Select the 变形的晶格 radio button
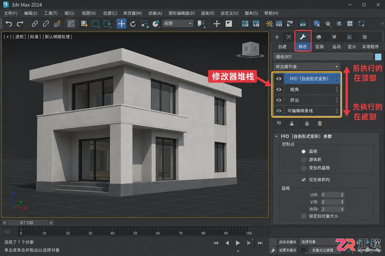The height and width of the screenshot is (256, 385). [303, 168]
